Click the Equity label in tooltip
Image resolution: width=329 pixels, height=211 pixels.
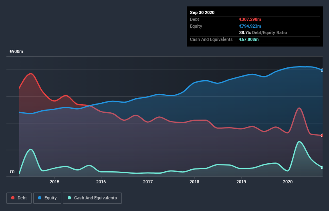[x=196, y=26]
